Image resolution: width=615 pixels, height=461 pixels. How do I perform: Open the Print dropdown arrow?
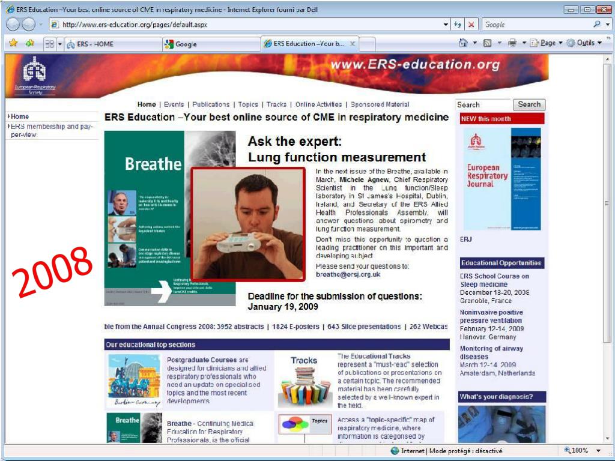coord(524,43)
